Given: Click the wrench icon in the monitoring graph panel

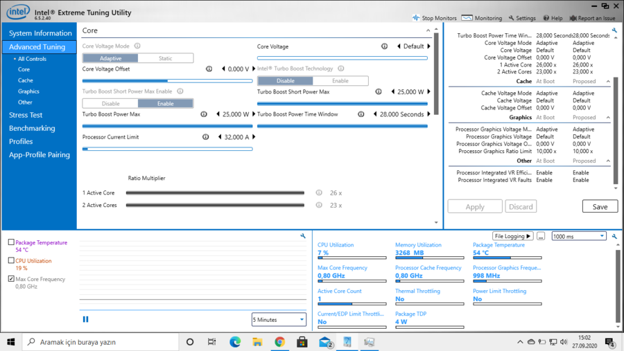Looking at the screenshot, I should pyautogui.click(x=303, y=236).
